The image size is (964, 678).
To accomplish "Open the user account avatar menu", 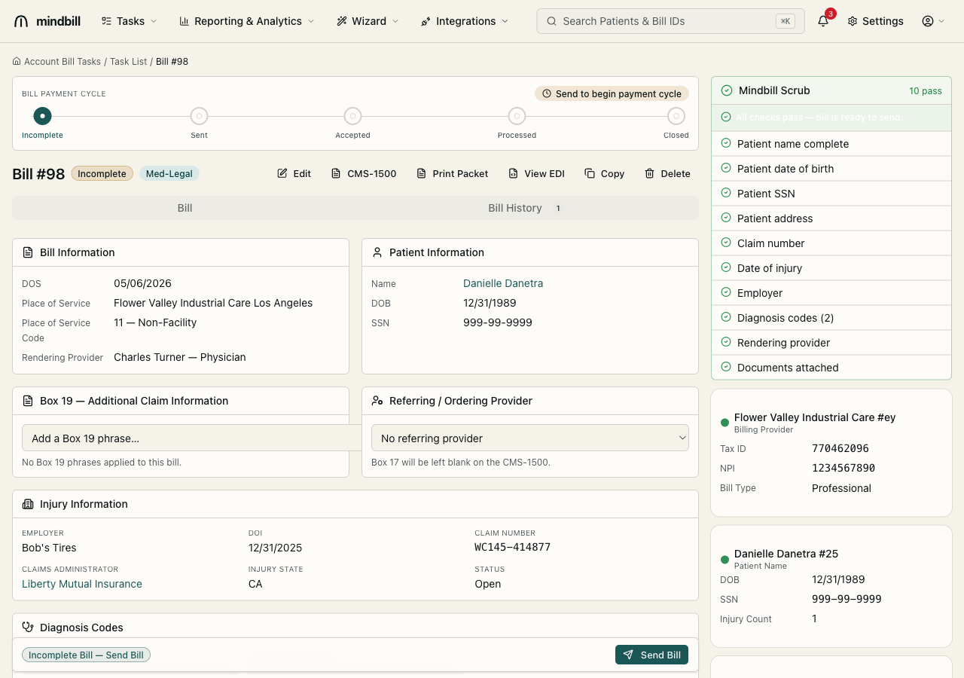I will [928, 21].
